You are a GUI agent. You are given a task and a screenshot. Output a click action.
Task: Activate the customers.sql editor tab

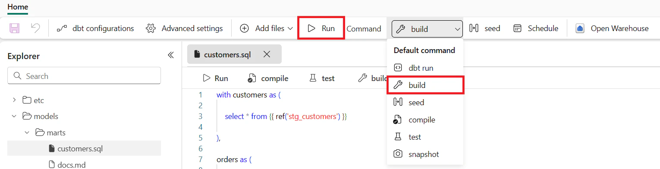pos(234,54)
